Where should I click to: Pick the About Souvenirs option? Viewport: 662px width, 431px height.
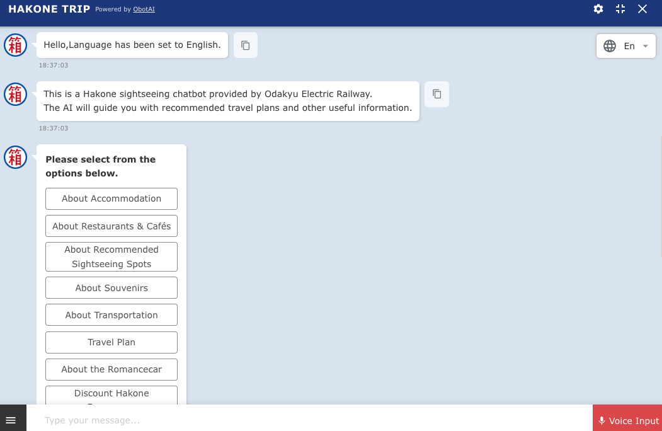click(111, 288)
